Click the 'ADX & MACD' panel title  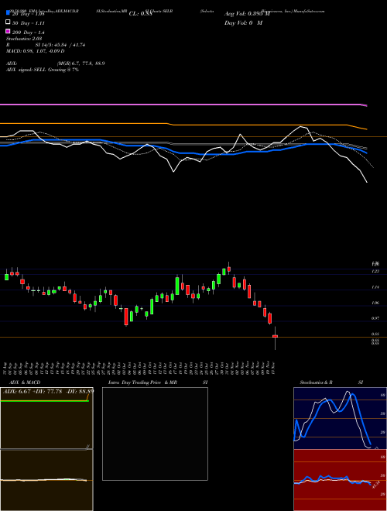coord(25,382)
